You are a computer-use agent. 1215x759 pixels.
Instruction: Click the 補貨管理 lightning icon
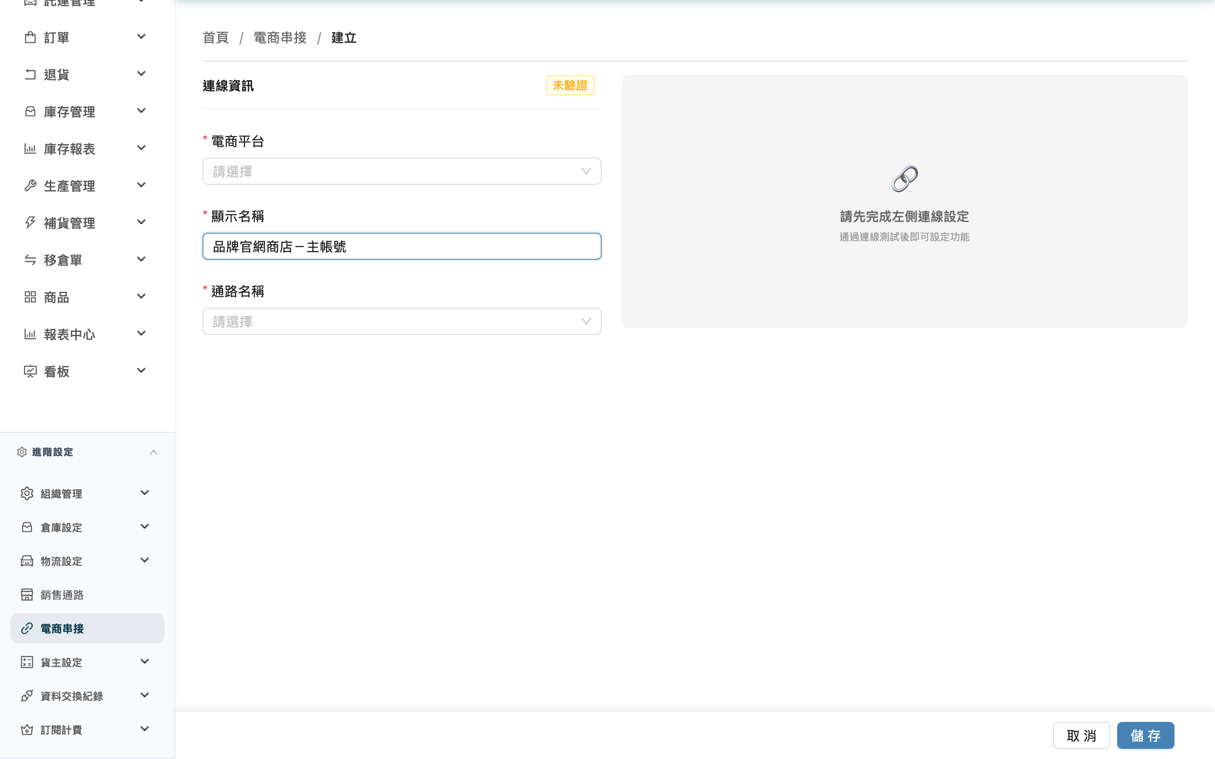click(30, 223)
